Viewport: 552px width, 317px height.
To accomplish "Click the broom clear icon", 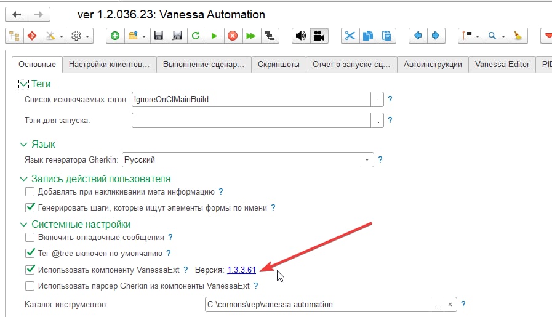I will coord(518,36).
